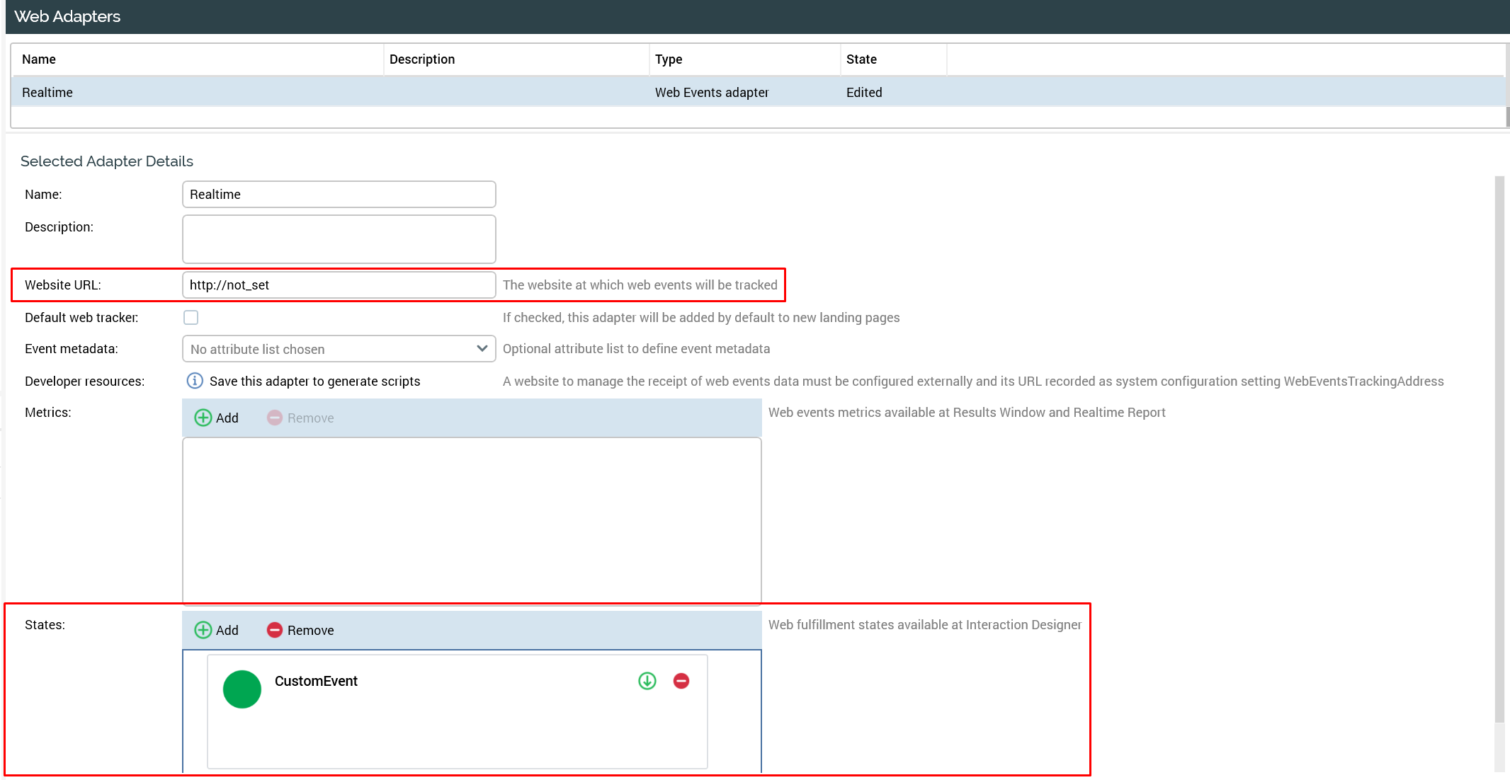This screenshot has width=1510, height=780.
Task: Click the Name input field
Action: (339, 195)
